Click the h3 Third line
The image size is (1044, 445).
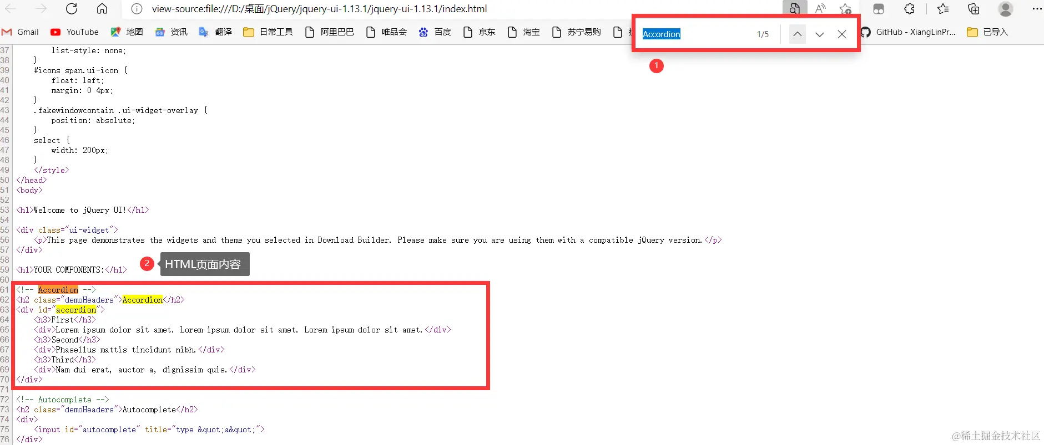(65, 360)
